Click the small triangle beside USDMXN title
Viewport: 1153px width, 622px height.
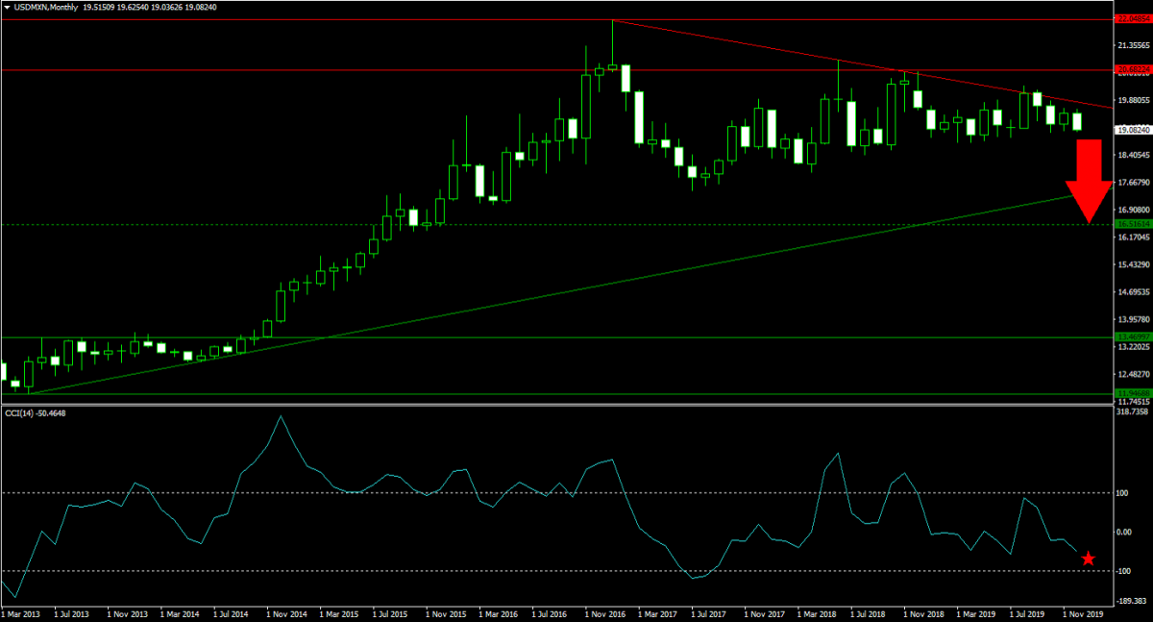pos(6,6)
